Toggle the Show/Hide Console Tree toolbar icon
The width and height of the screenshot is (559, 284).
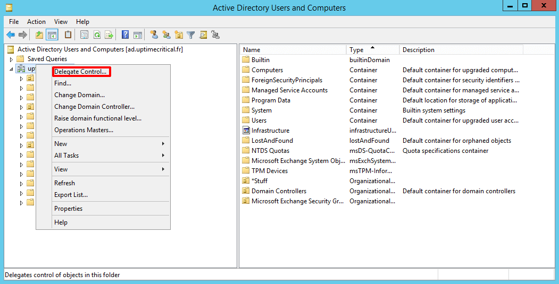click(x=52, y=35)
